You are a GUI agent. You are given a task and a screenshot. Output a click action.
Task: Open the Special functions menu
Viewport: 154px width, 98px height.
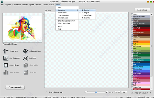[35, 5]
